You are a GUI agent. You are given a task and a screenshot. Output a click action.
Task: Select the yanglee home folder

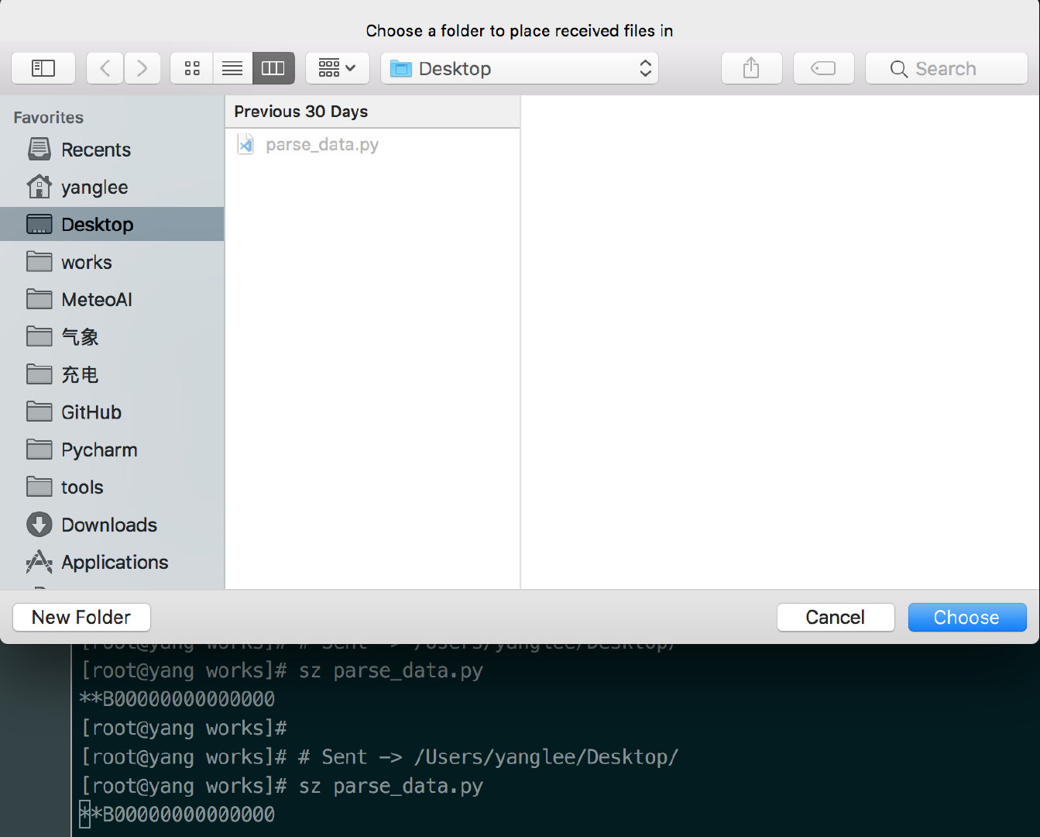tap(94, 188)
